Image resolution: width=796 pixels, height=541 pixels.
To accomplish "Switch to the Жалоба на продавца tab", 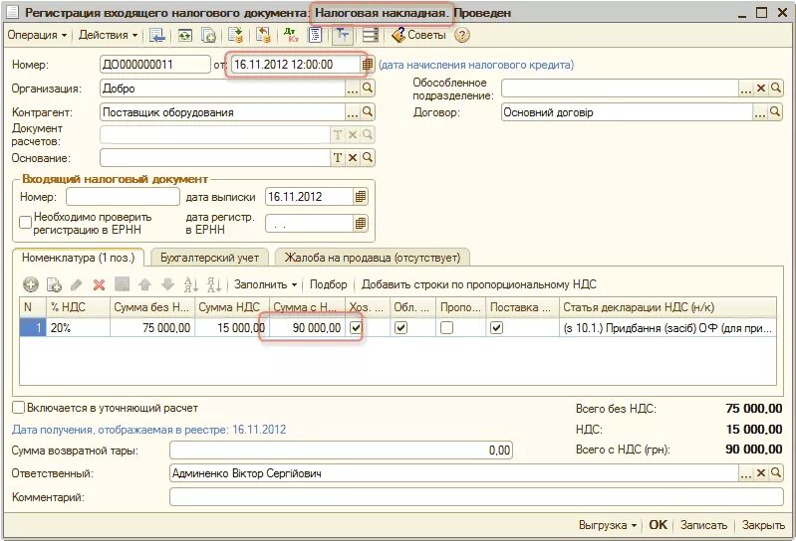I will tap(373, 258).
